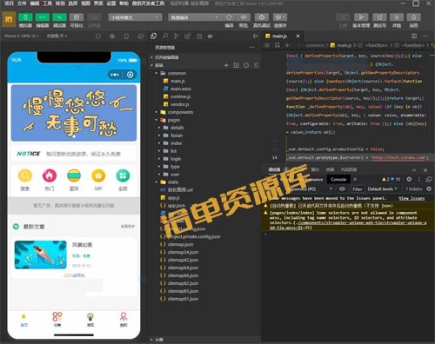The height and width of the screenshot is (344, 435).
Task: Open the file explorer activity icon
Action: pyautogui.click(x=154, y=36)
